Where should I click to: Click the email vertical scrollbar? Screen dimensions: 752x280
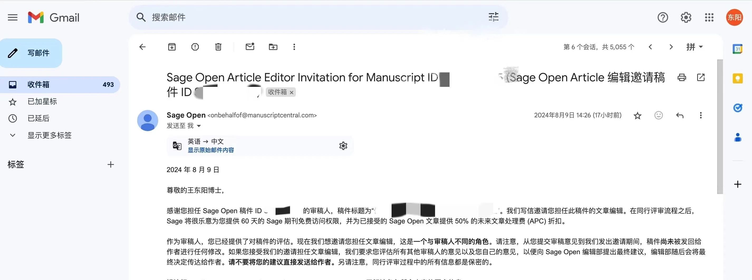tap(720, 127)
